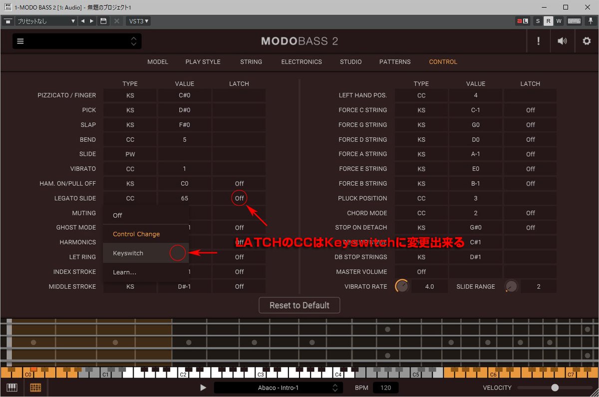Viewport: 599px width, 397px height.
Task: Click the Reset to Default button
Action: tap(299, 305)
